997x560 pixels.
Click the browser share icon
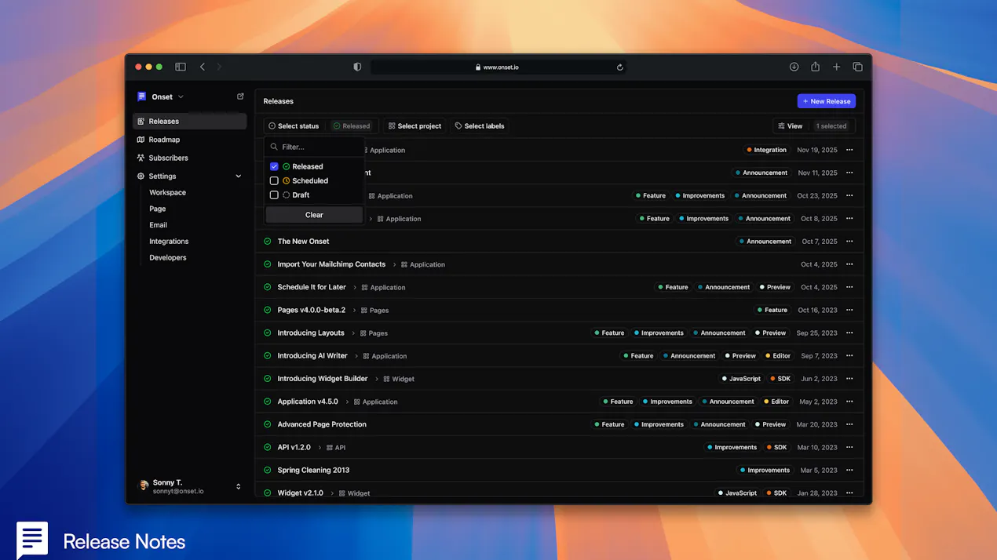(816, 67)
